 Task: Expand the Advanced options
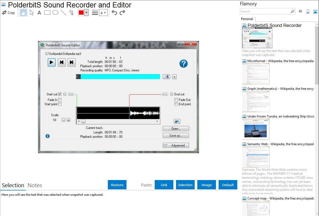(x=176, y=145)
